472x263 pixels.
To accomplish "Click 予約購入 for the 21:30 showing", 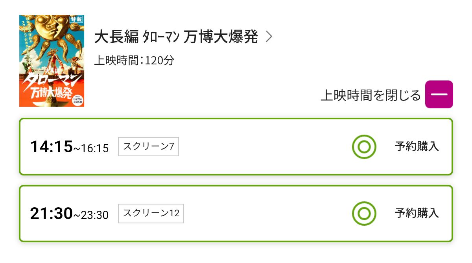I will coord(417,213).
